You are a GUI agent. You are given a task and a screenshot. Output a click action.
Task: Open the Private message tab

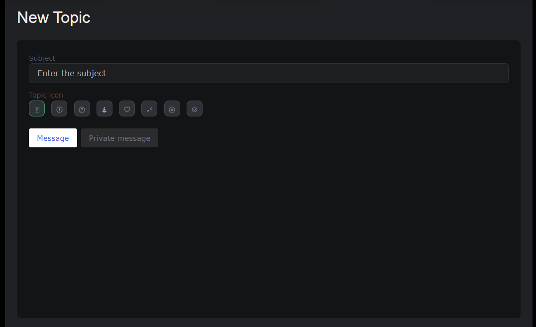click(x=119, y=138)
